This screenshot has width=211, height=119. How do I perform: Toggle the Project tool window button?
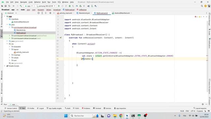(x=1, y=33)
